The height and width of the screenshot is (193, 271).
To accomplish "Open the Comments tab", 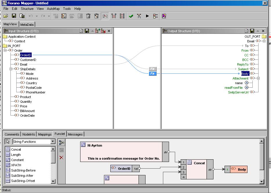I will point(12,134).
